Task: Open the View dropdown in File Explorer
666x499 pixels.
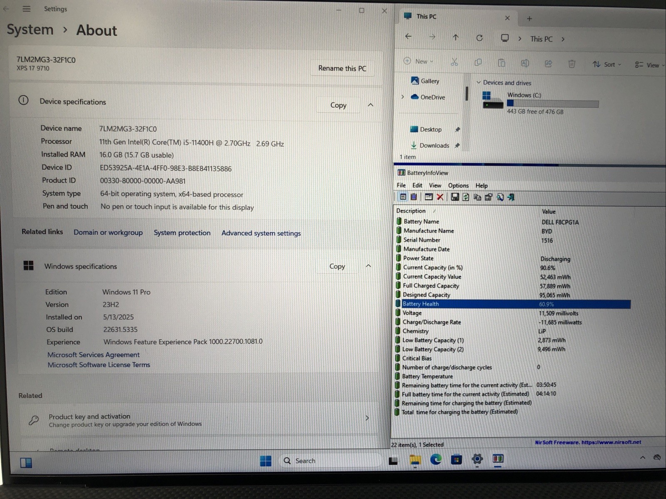Action: [650, 65]
